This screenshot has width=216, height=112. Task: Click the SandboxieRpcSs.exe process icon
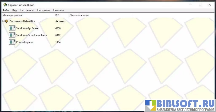point(12,28)
